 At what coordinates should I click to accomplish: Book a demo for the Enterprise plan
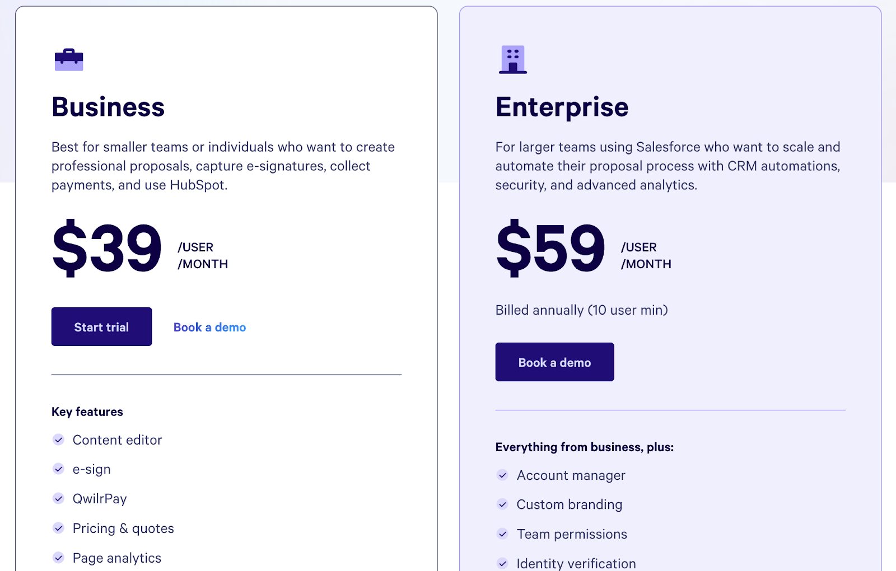pyautogui.click(x=554, y=362)
